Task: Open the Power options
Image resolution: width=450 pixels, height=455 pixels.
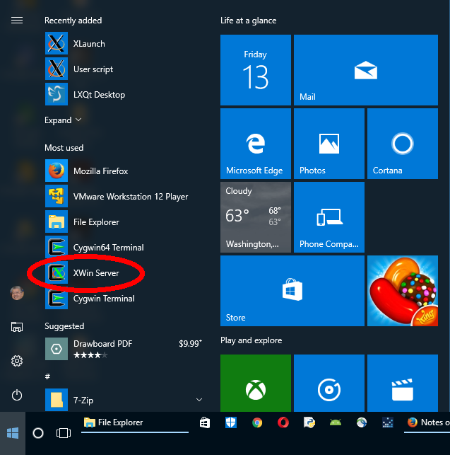Action: (x=17, y=396)
